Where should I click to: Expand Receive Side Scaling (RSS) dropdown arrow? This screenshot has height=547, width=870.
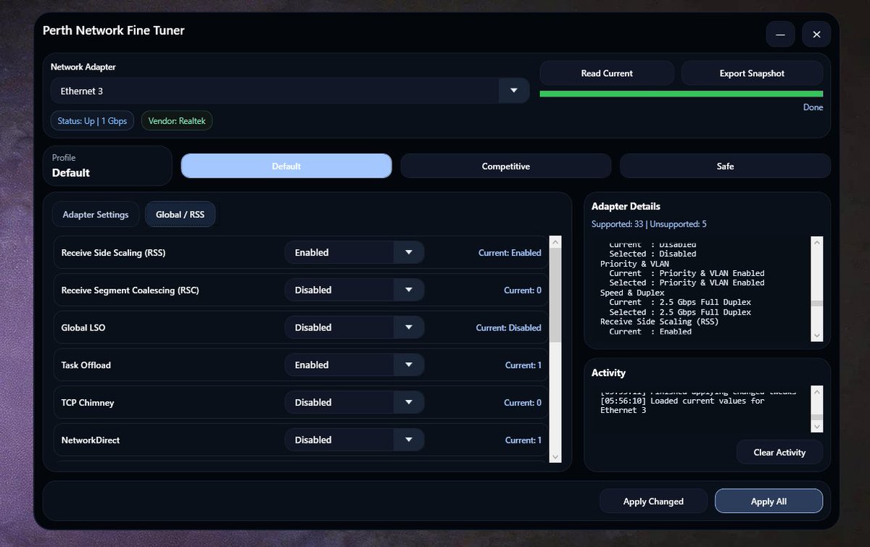click(409, 252)
